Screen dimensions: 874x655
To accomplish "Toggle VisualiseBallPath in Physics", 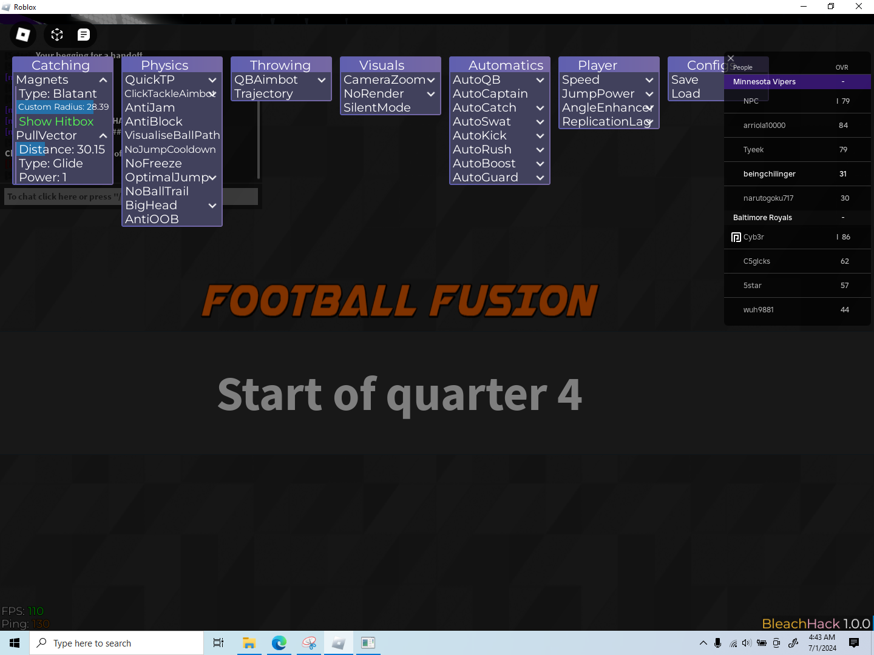I will [x=172, y=135].
